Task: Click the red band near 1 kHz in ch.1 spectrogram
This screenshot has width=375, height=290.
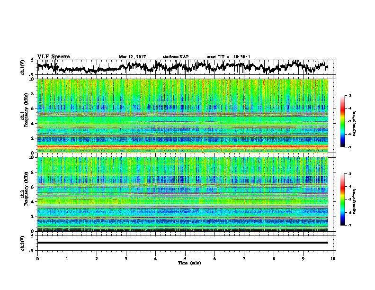Action: tap(182, 146)
